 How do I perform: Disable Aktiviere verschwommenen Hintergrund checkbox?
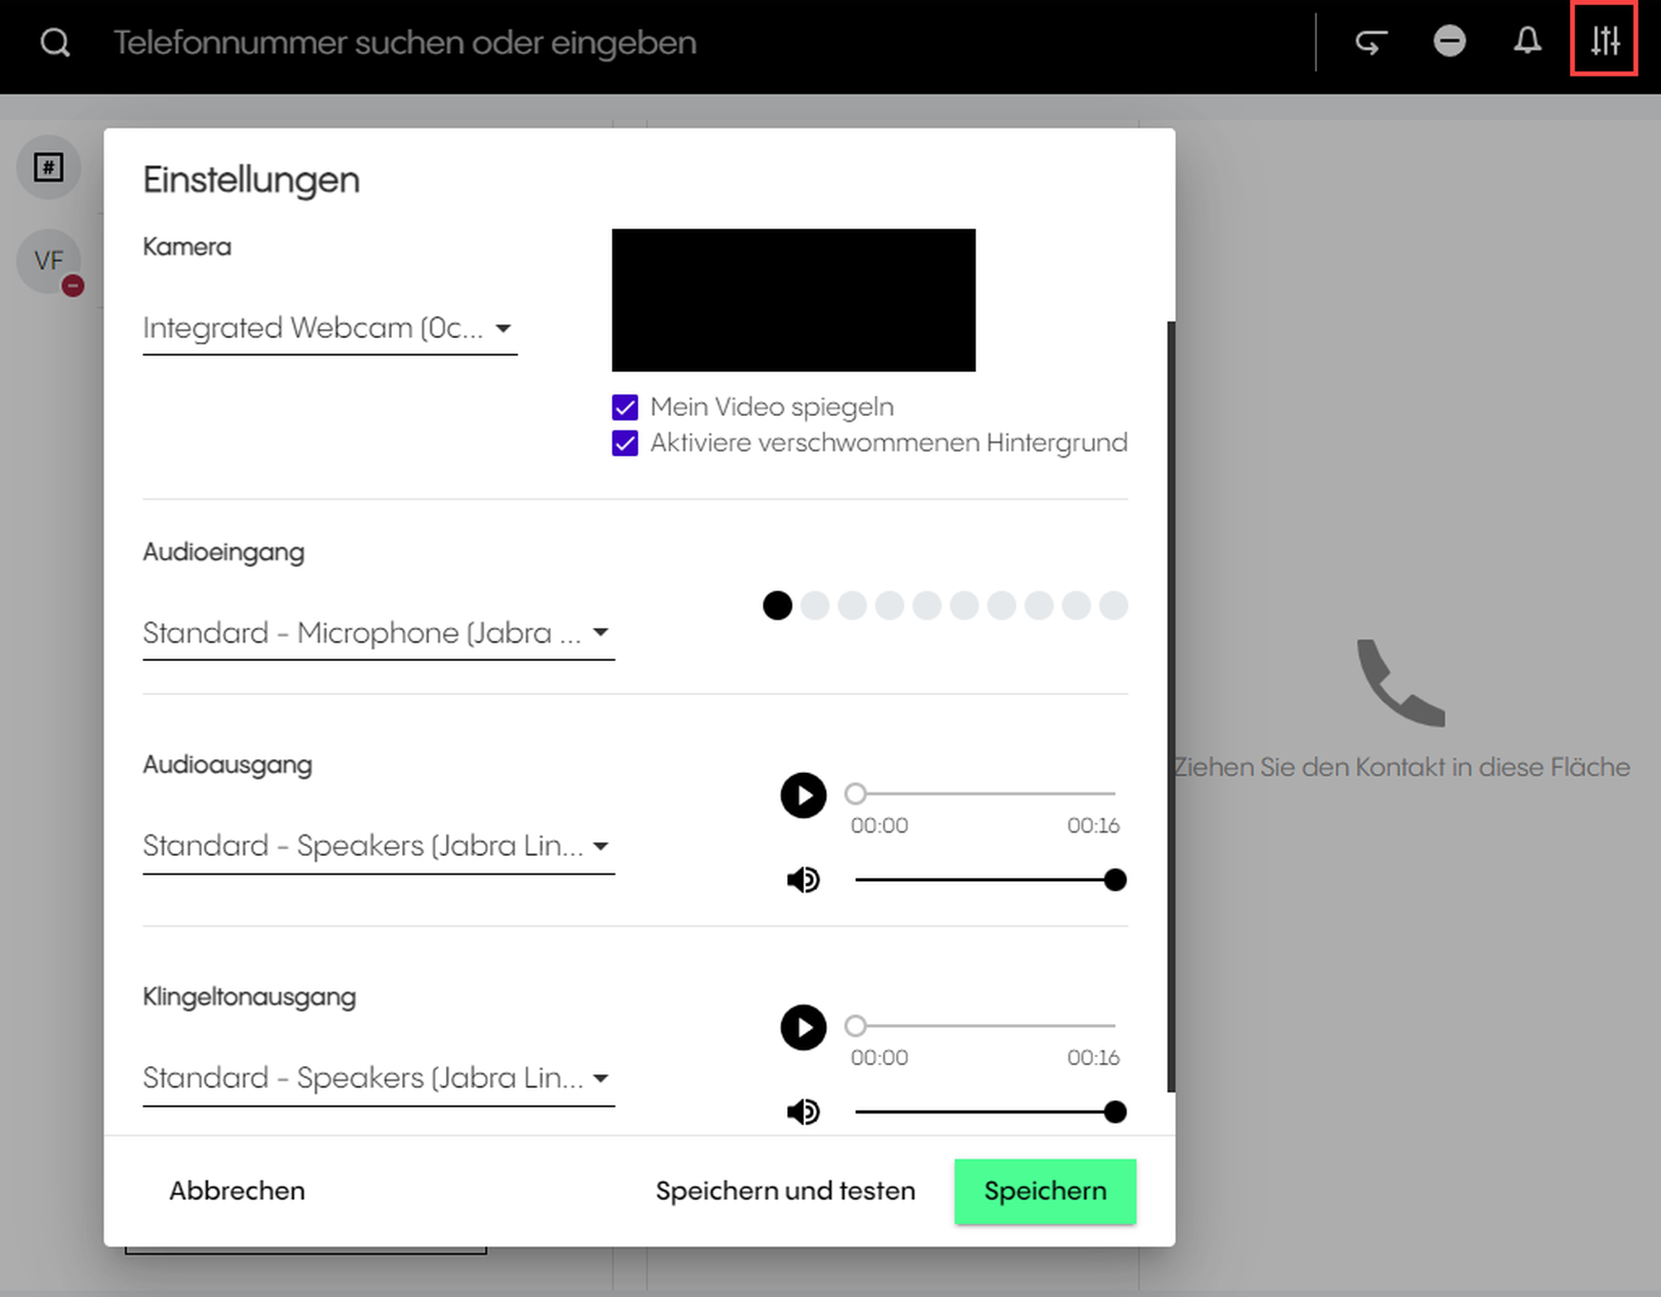coord(625,443)
